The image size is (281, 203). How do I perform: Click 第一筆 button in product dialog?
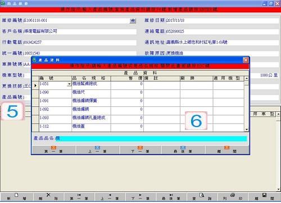pos(53,150)
